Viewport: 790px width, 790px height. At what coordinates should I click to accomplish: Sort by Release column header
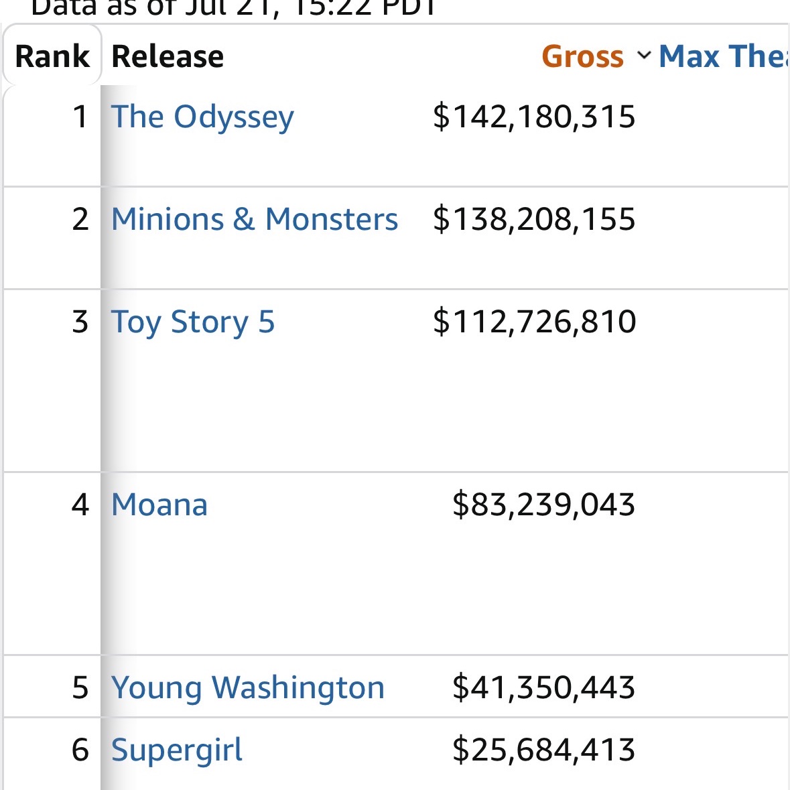(168, 56)
